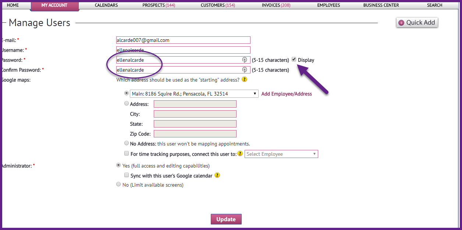
Task: Click the help icon next to time tracking
Action: [240, 154]
